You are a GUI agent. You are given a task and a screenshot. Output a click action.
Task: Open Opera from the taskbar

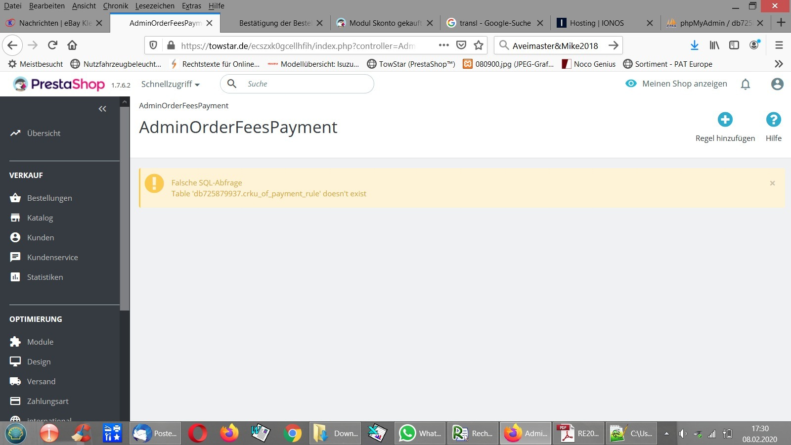198,434
